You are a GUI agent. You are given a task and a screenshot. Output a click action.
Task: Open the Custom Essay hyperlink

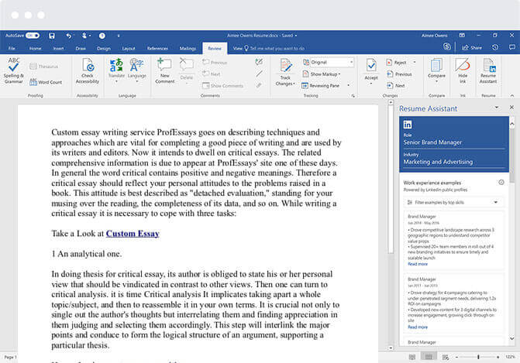pyautogui.click(x=133, y=234)
